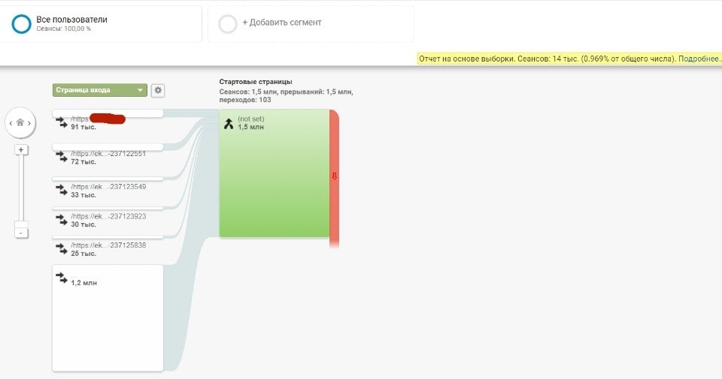Open the gear settings next to Страница входа

pos(158,91)
